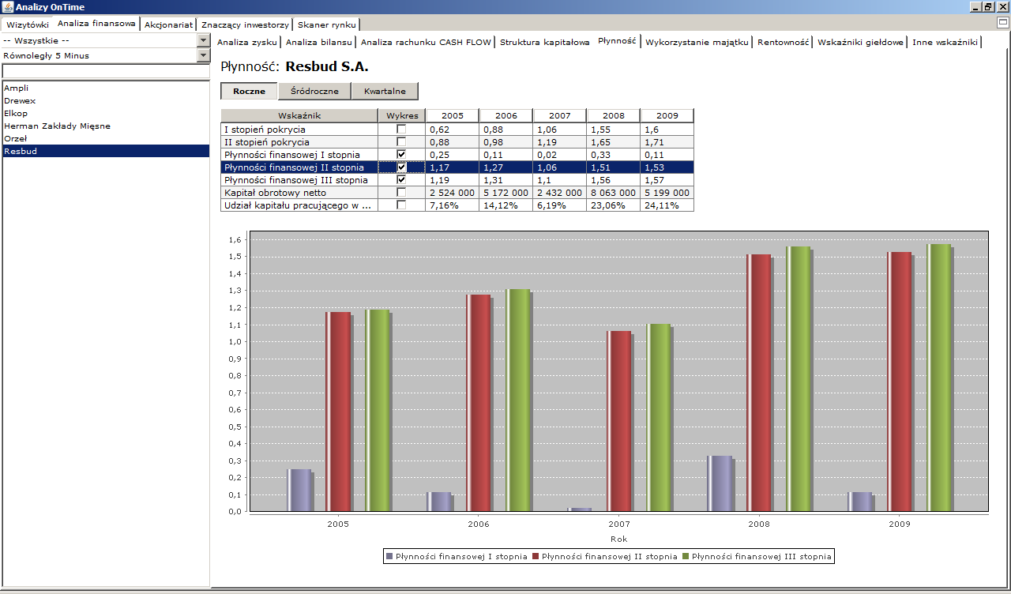Select Herman Zakłady Mięsne in the list
Viewport: 1011px width, 594px height.
click(106, 126)
